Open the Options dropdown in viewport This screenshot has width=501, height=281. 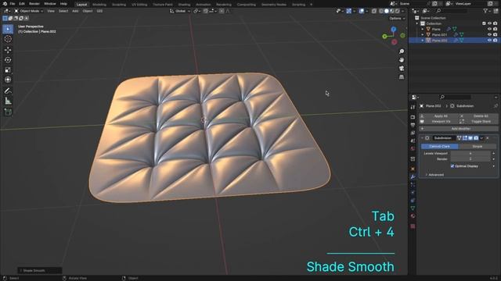click(397, 18)
